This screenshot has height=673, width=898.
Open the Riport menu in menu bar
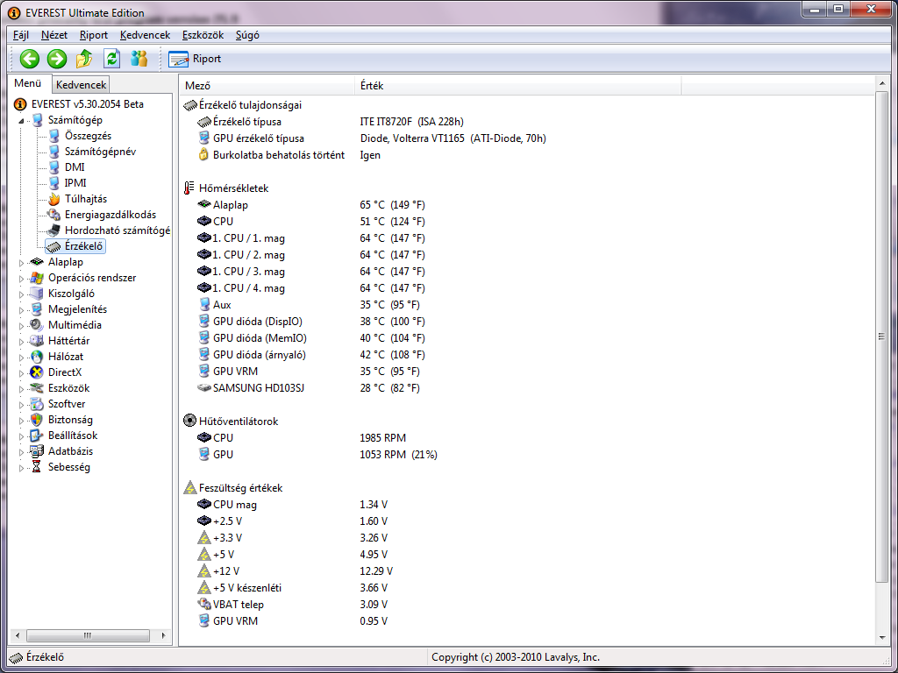(94, 35)
